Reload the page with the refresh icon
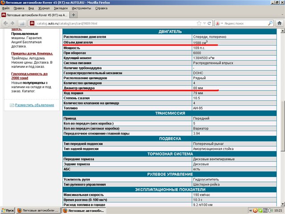This screenshot has height=214, width=285. (209, 23)
